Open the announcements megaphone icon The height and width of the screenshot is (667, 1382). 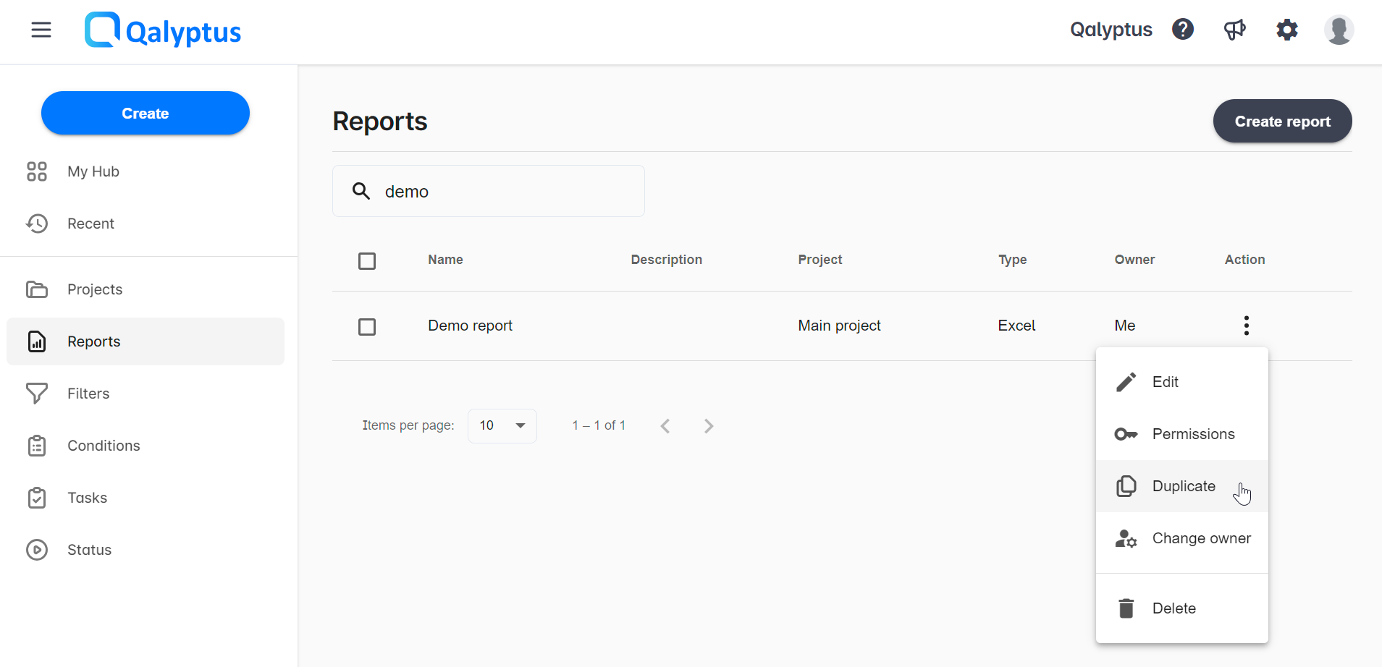(x=1234, y=29)
